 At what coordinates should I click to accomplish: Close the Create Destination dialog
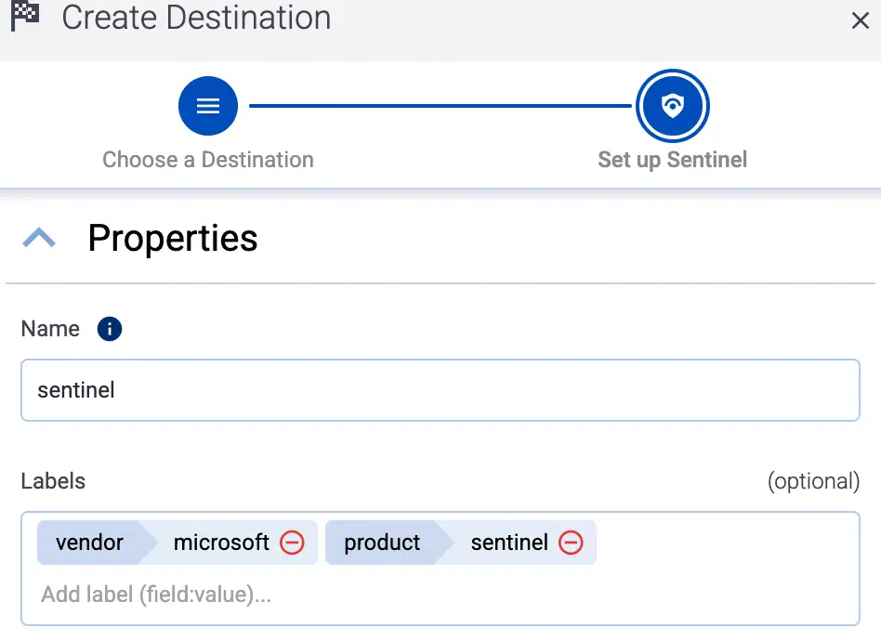[860, 20]
